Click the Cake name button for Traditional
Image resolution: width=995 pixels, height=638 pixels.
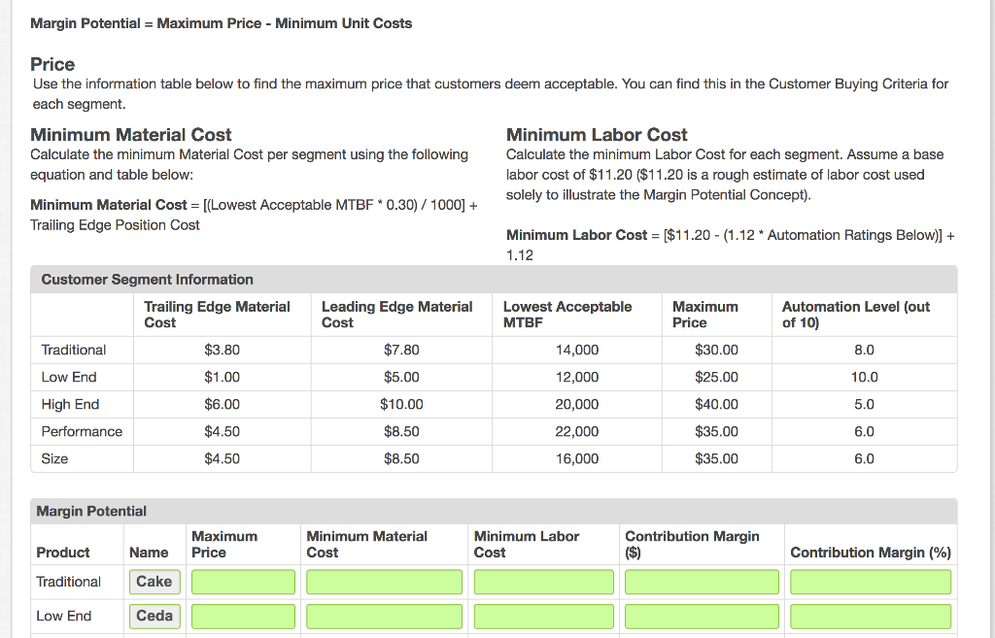pos(154,582)
